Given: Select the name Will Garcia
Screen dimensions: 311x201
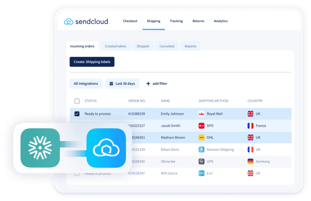Looking at the screenshot, I should [169, 173].
